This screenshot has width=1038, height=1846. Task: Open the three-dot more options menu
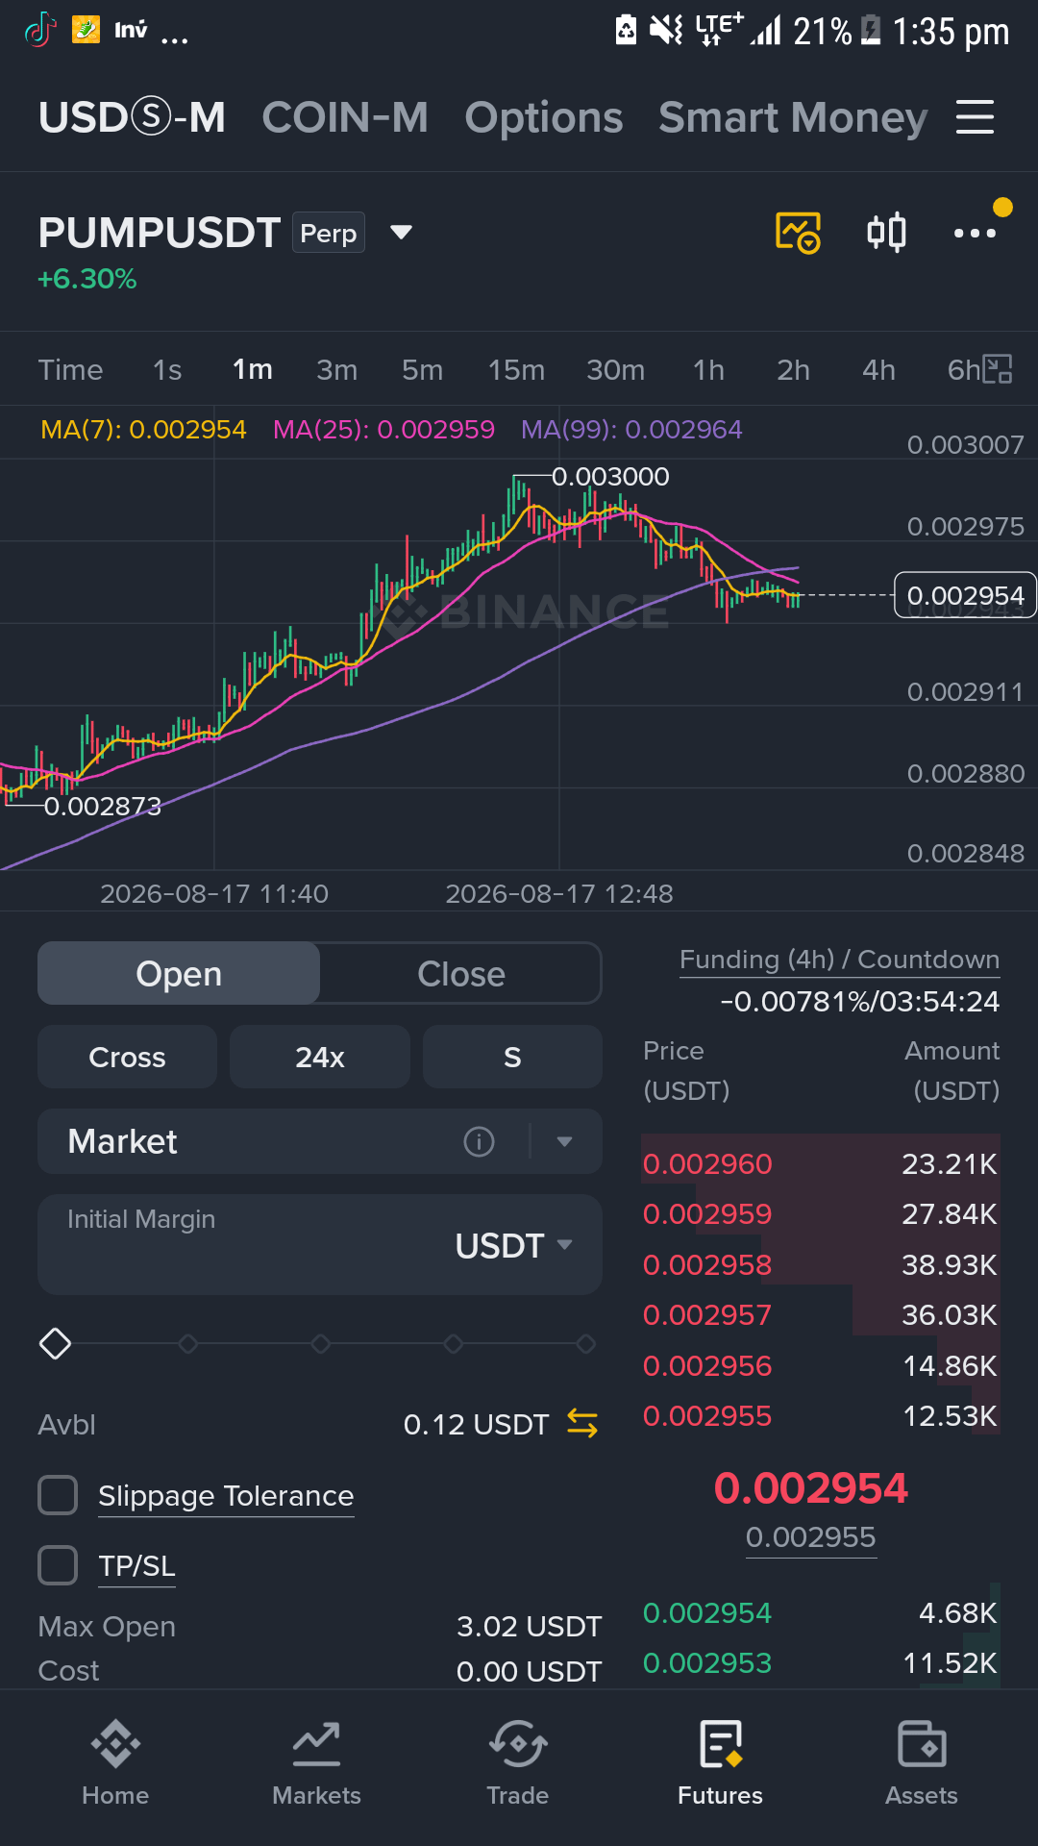pyautogui.click(x=975, y=233)
